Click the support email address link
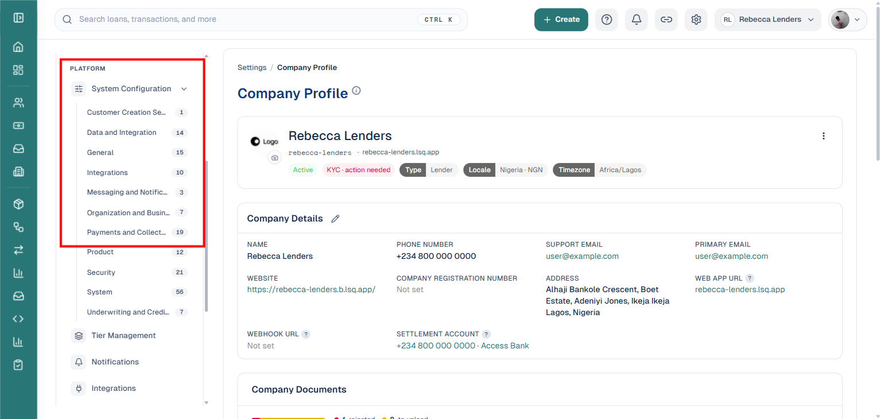Viewport: 881px width, 419px height. 582,257
